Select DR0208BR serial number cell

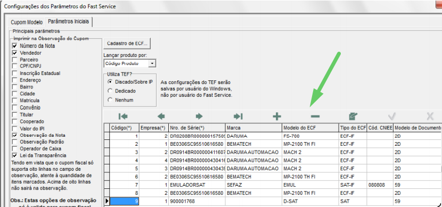pyautogui.click(x=197, y=136)
